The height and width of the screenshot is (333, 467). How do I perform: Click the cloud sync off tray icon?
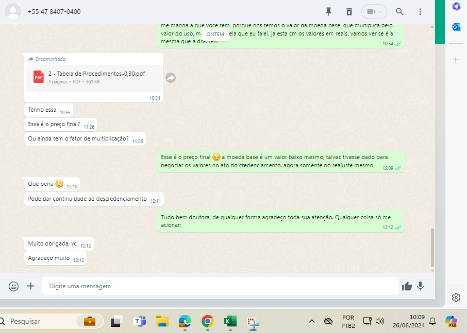point(328,321)
